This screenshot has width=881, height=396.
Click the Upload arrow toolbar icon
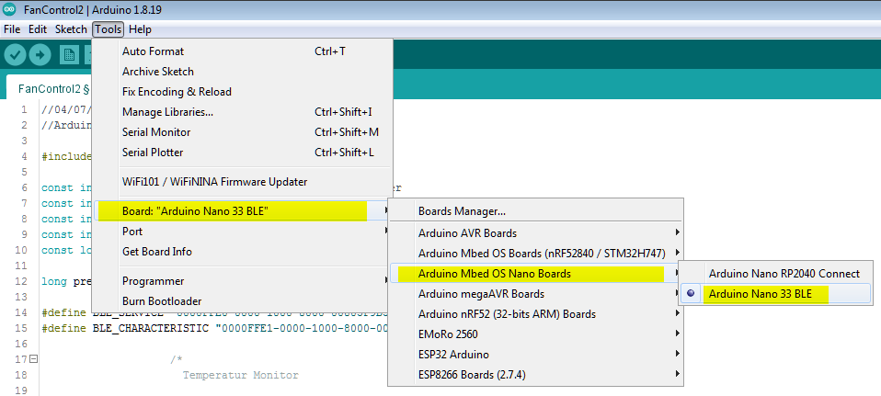point(40,54)
